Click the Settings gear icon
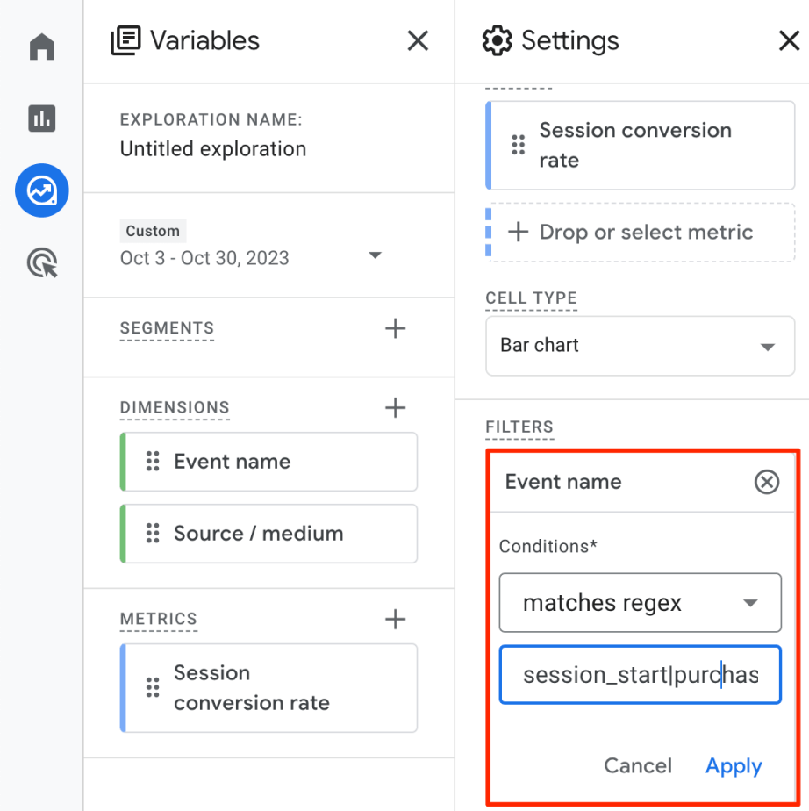 pos(498,39)
